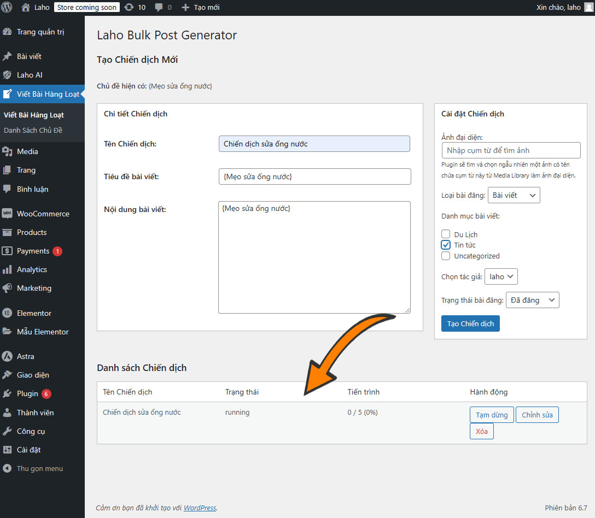
Task: Click the Elementor icon in sidebar
Action: 7,313
